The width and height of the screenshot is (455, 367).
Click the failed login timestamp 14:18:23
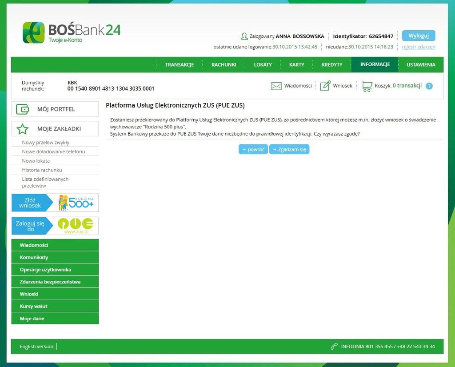pos(371,47)
